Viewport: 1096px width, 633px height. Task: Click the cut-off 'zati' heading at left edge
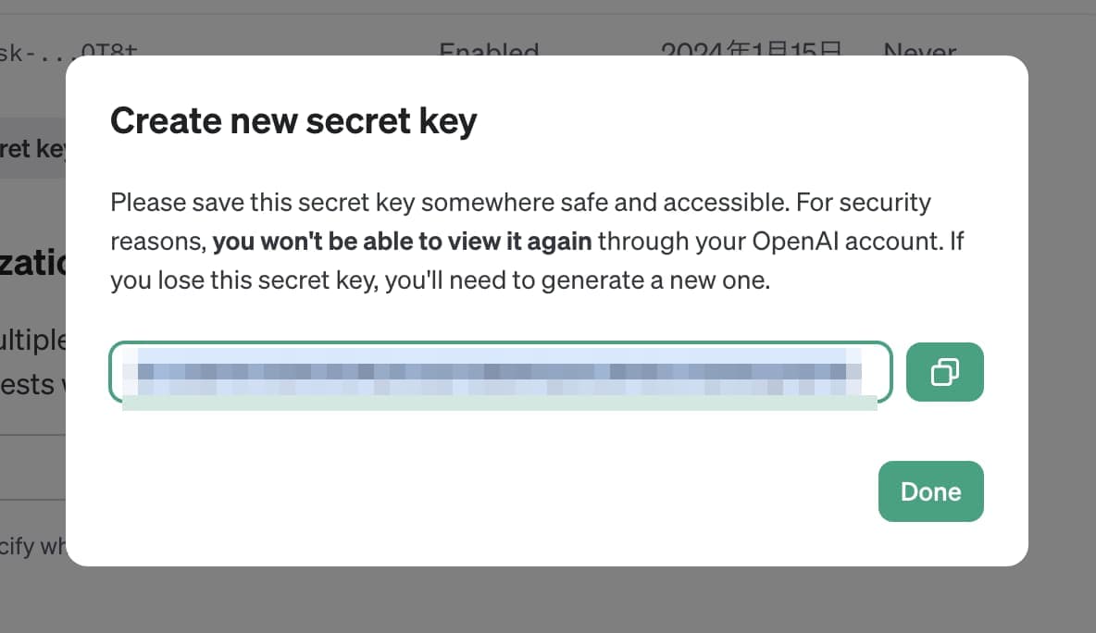[x=32, y=263]
